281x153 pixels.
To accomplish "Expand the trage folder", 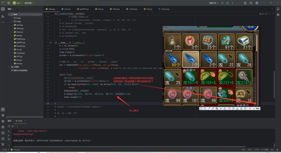I will point(12,22).
